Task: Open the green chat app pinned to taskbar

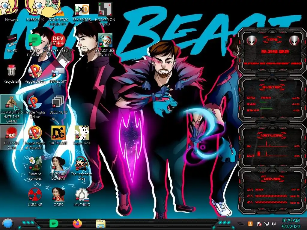Action: coord(54,223)
